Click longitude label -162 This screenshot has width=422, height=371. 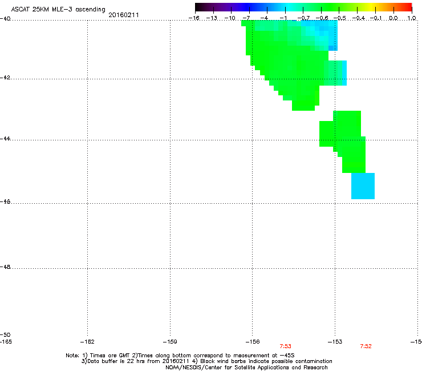point(87,342)
